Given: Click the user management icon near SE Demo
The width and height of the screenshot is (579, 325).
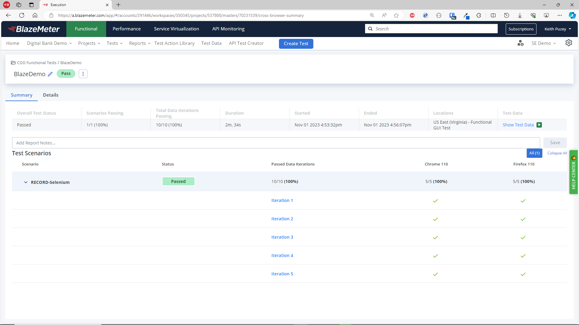Looking at the screenshot, I should pos(520,43).
